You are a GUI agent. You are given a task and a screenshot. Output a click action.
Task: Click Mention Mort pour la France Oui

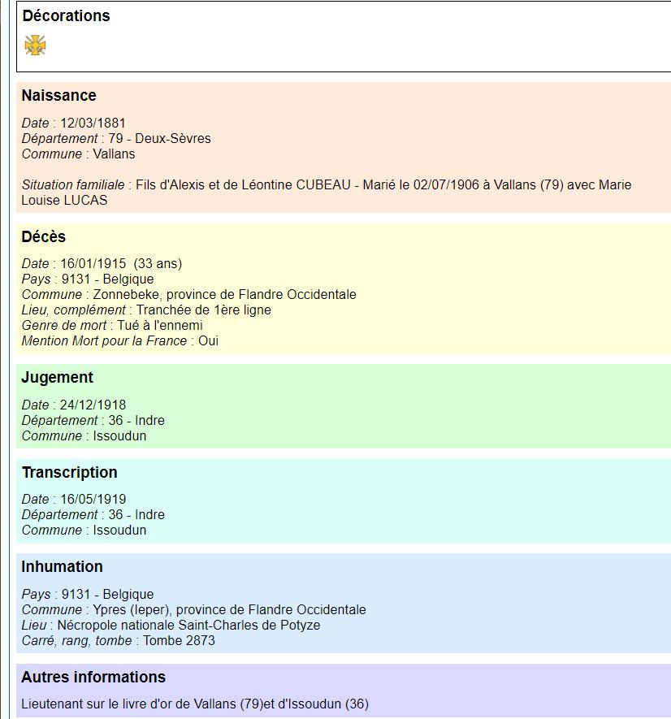tap(120, 340)
